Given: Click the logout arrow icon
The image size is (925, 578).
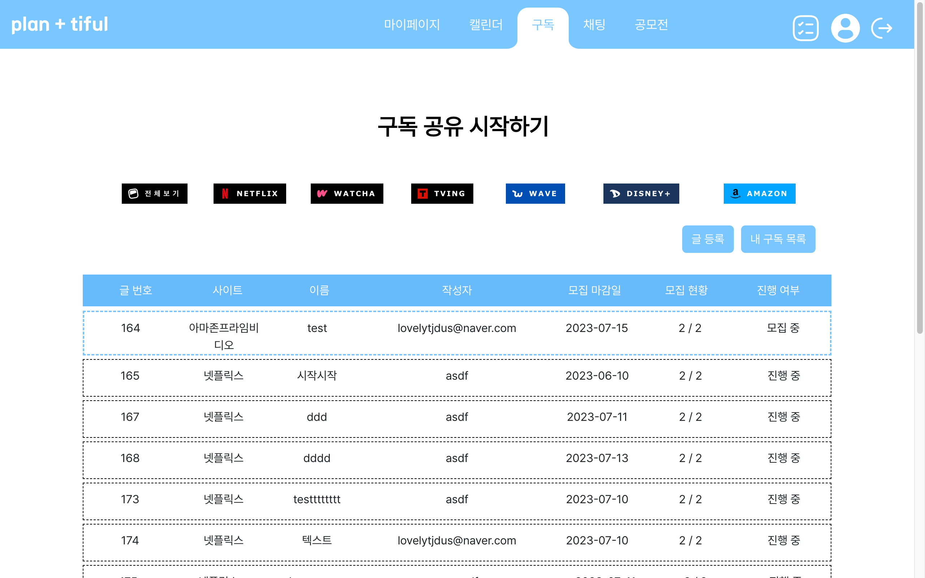Looking at the screenshot, I should 881,28.
